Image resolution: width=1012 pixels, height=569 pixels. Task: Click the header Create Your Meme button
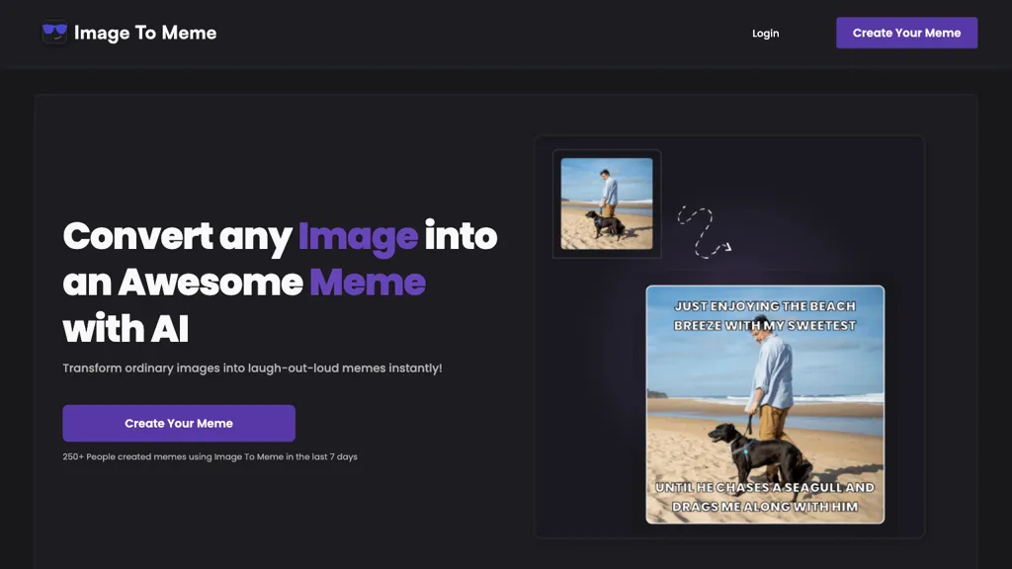pyautogui.click(x=906, y=33)
